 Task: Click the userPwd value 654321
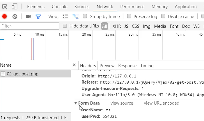[109, 116]
